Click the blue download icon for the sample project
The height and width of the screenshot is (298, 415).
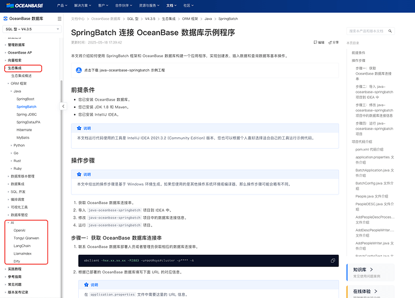coord(79,70)
